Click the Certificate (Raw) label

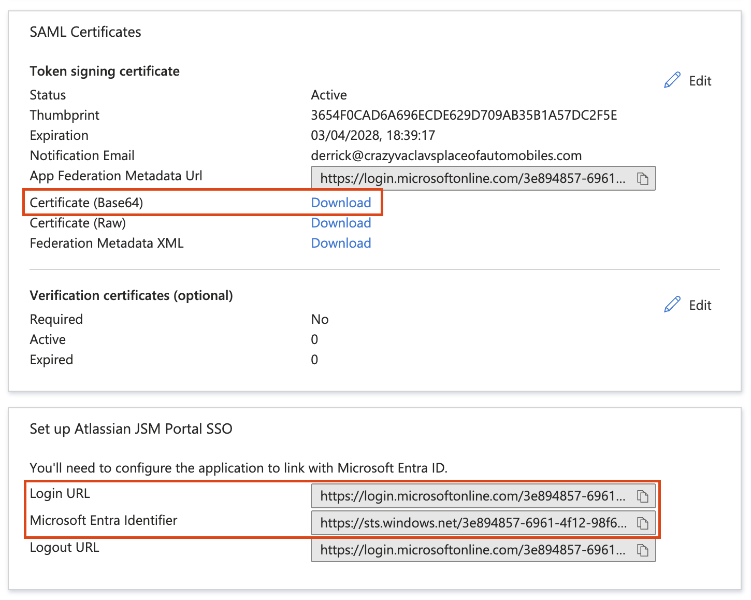point(78,223)
